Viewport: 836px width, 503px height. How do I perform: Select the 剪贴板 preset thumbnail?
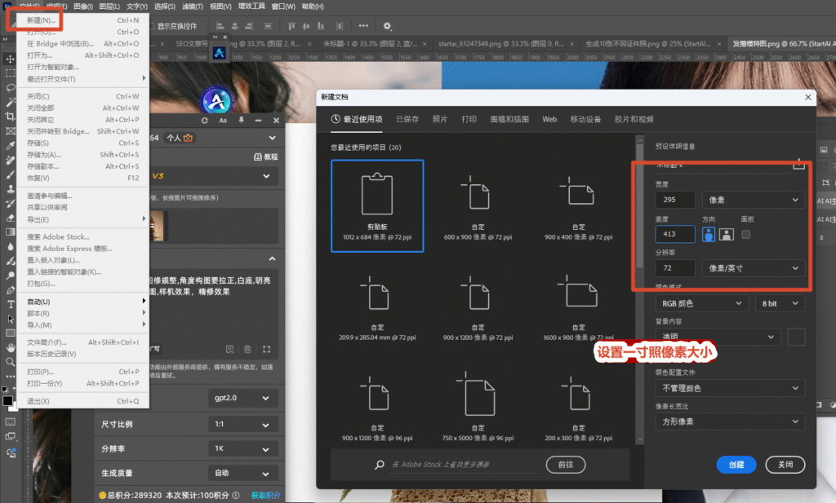point(377,206)
